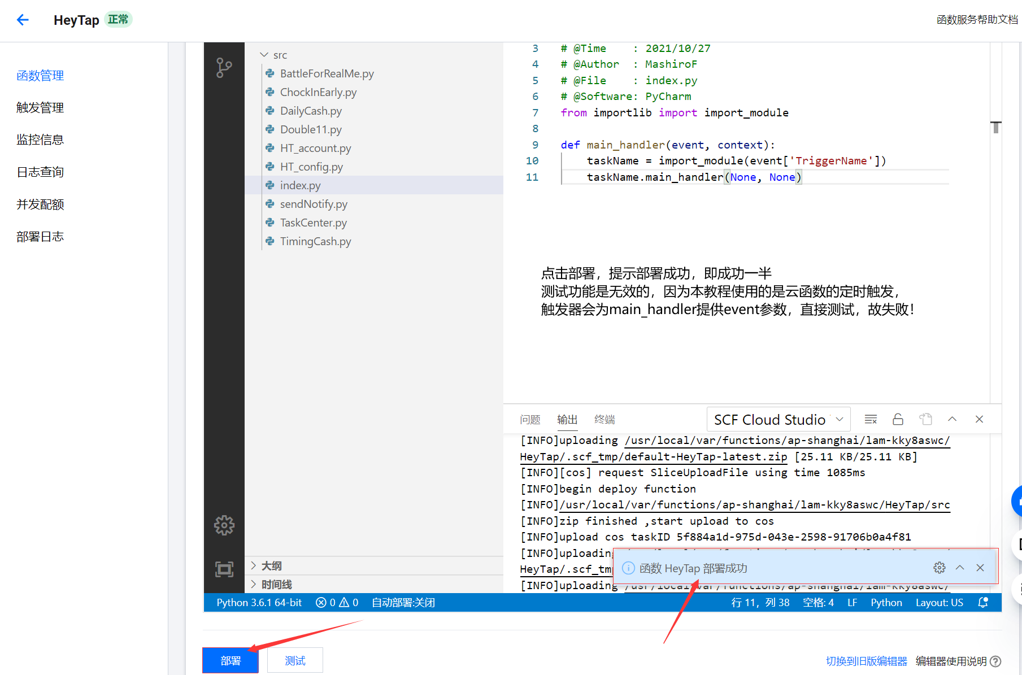The image size is (1022, 675).
Task: Change indentation via 空格: 4
Action: (x=819, y=603)
